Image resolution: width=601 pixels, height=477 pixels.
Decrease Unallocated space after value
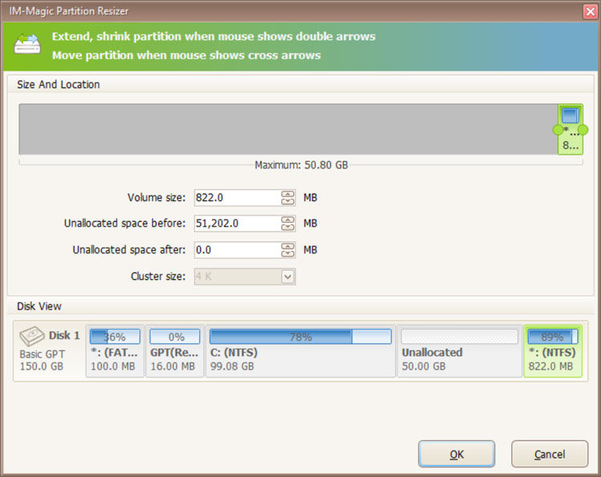[x=288, y=253]
